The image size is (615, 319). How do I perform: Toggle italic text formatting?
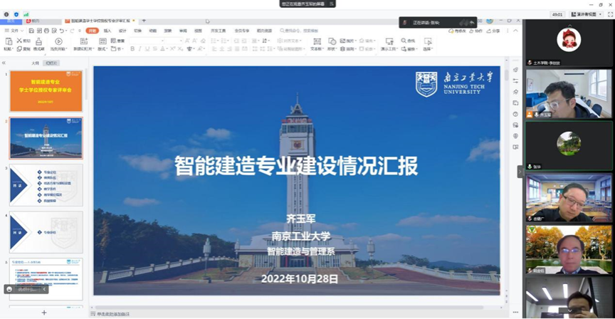(x=140, y=49)
